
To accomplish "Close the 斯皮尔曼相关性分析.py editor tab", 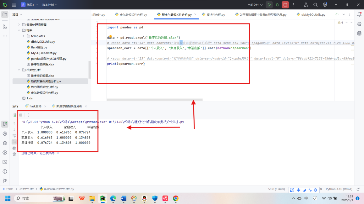I will click(195, 14).
